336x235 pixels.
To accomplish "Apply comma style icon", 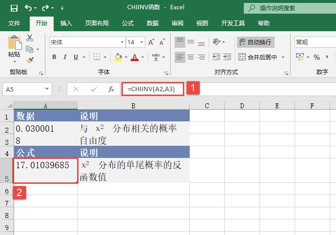I will pos(327,57).
